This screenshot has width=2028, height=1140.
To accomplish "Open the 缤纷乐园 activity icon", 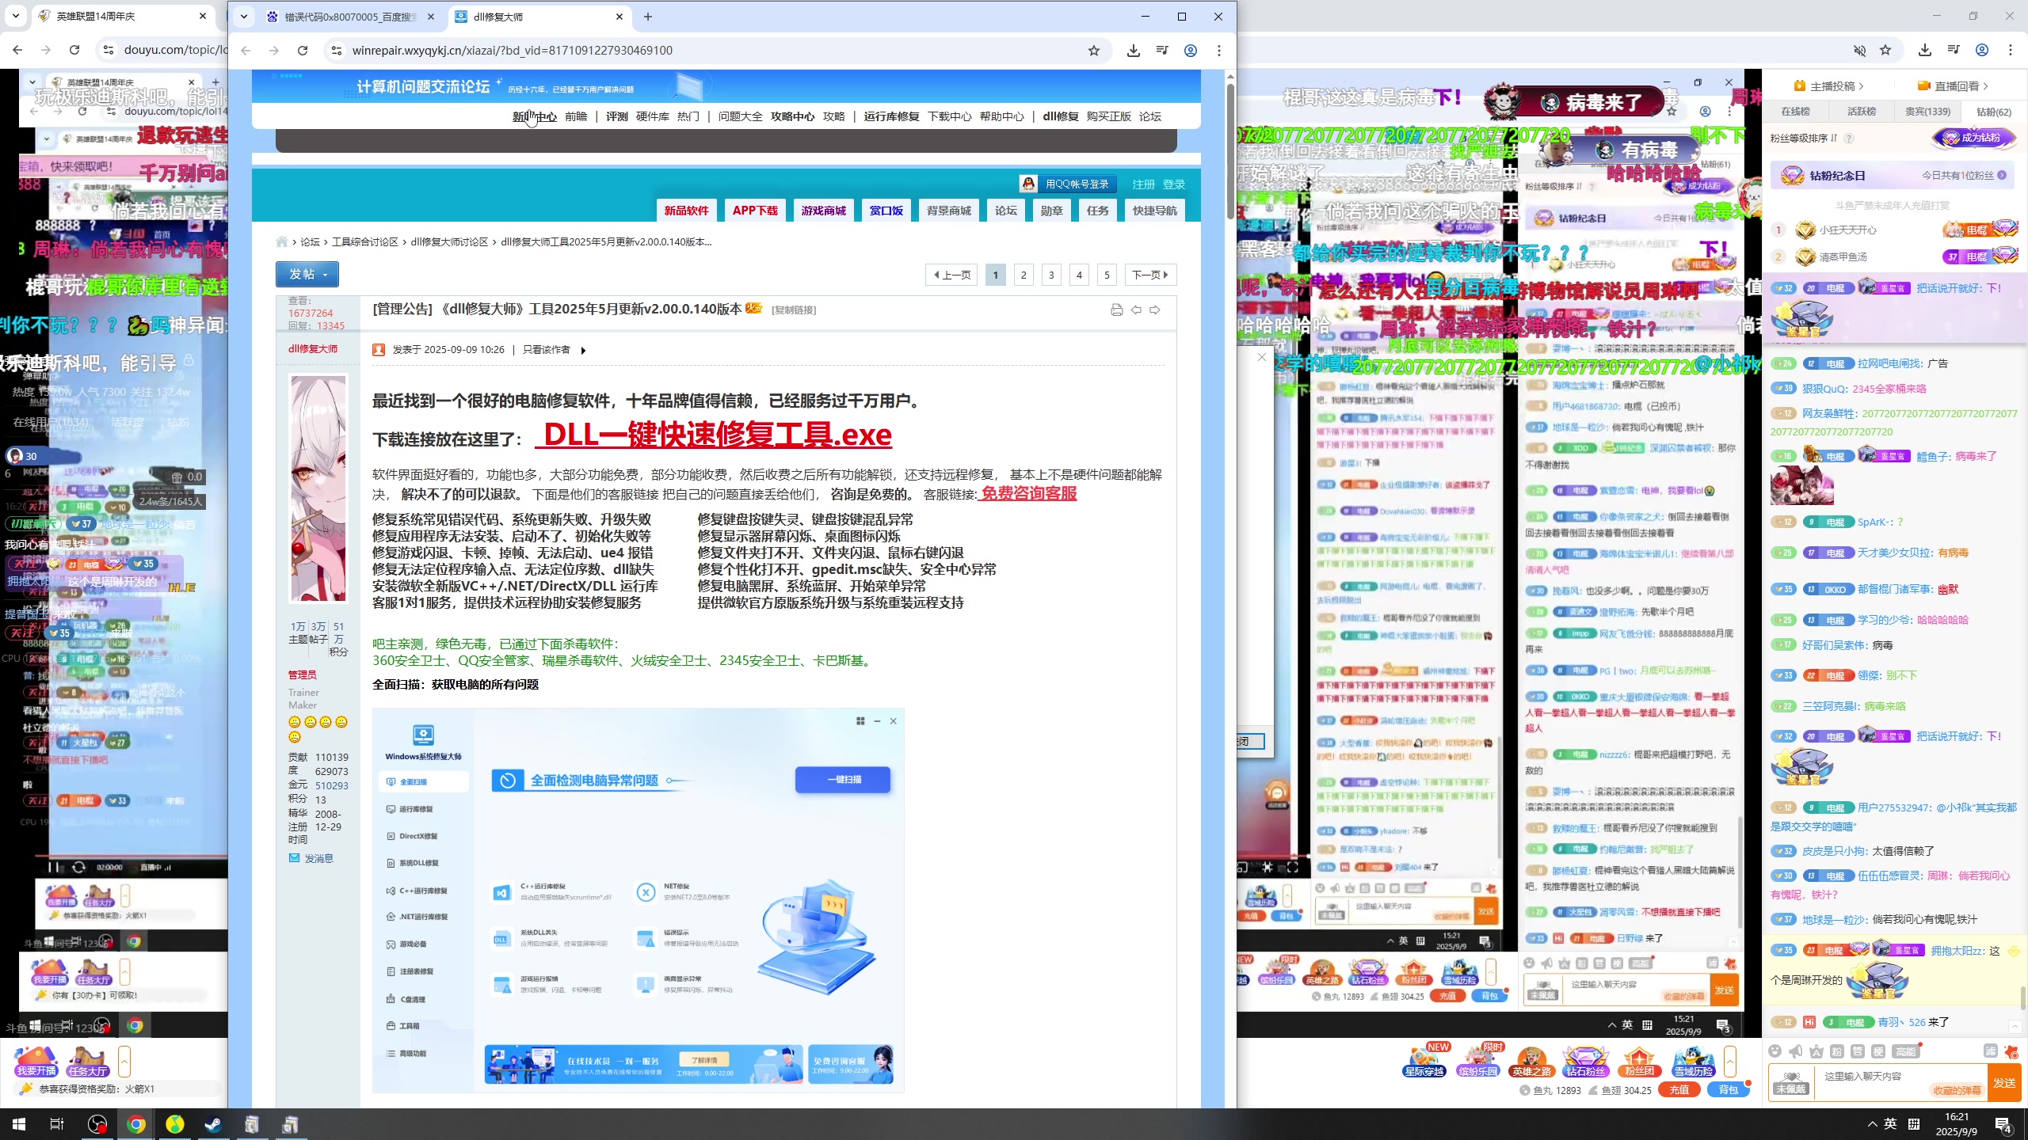I will pos(1478,1061).
